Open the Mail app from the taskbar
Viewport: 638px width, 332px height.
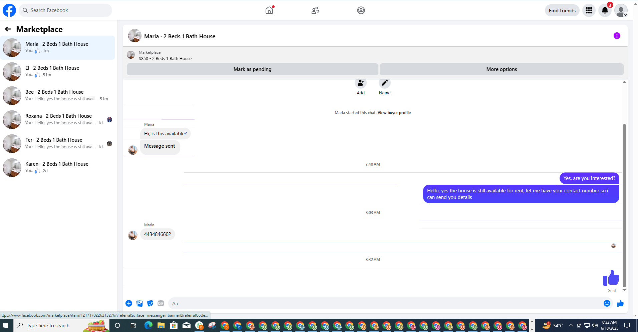point(187,325)
